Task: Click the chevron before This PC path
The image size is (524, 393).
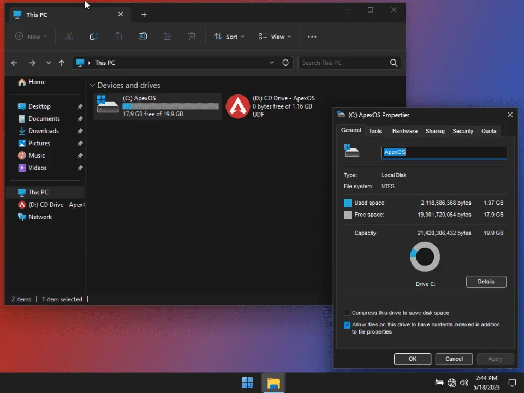Action: pyautogui.click(x=89, y=63)
